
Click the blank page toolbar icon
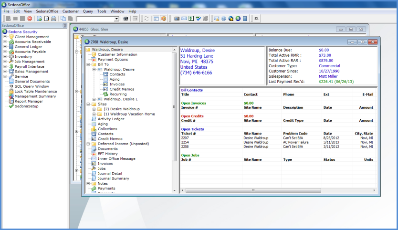(x=46, y=19)
